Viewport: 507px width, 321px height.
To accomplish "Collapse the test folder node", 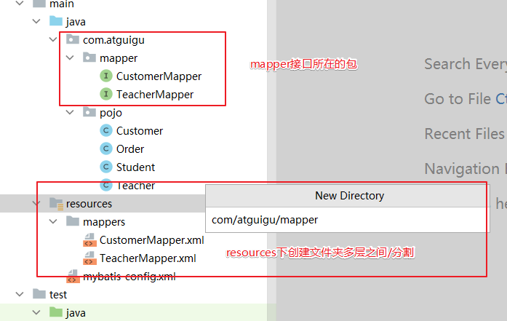I will point(20,295).
